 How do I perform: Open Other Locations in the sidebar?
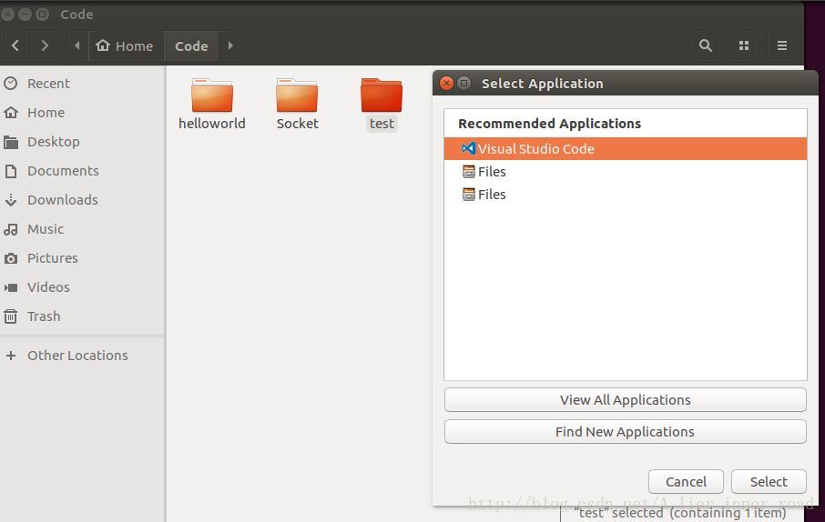82,356
